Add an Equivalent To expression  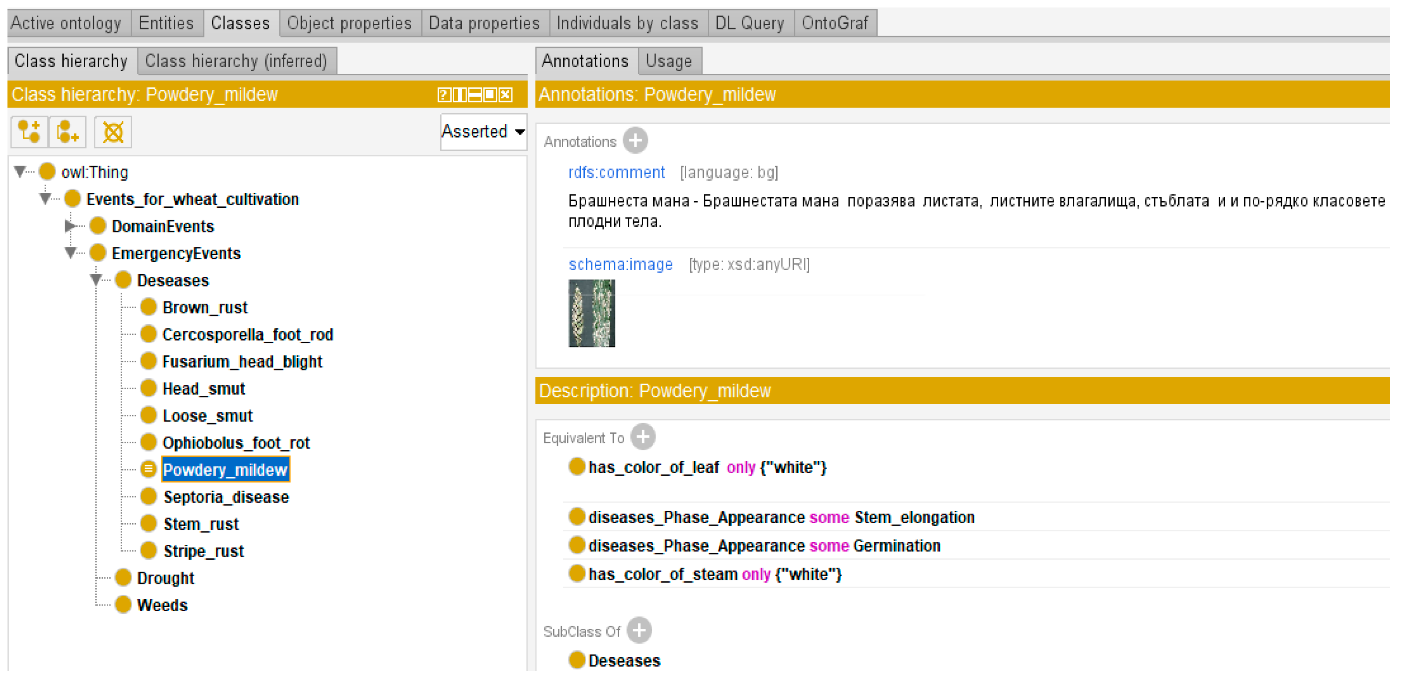[643, 437]
